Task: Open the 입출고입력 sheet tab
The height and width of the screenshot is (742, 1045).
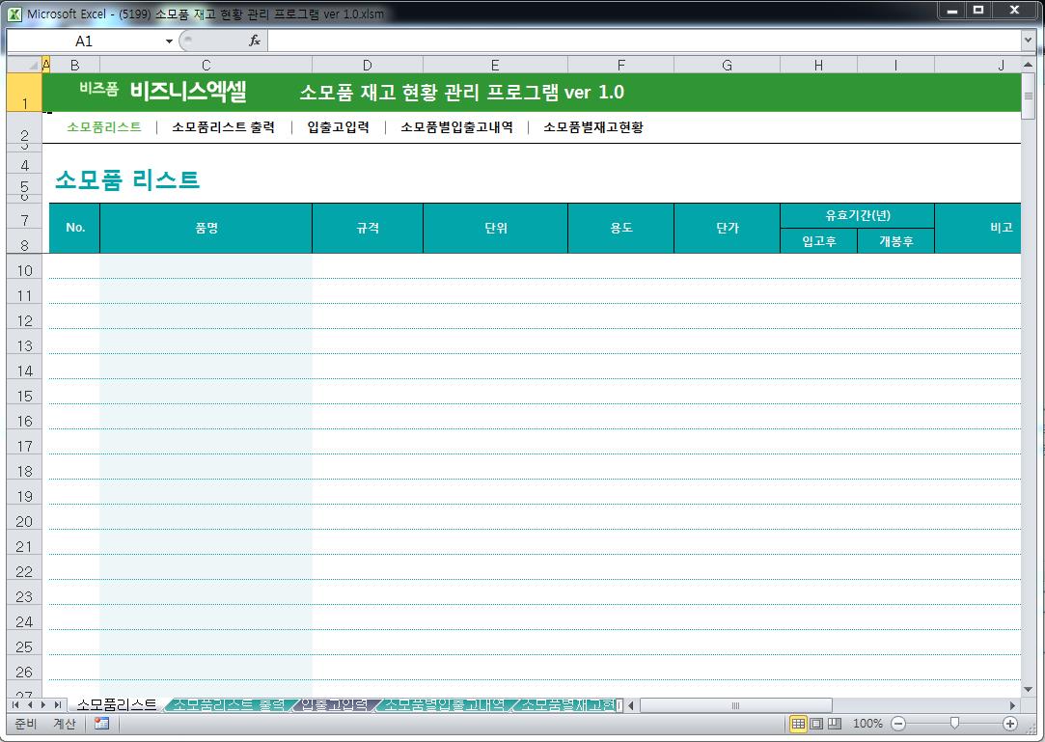Action: click(x=333, y=705)
